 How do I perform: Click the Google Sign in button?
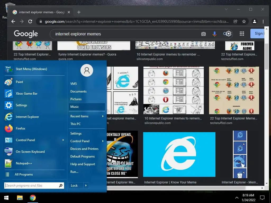point(257,34)
